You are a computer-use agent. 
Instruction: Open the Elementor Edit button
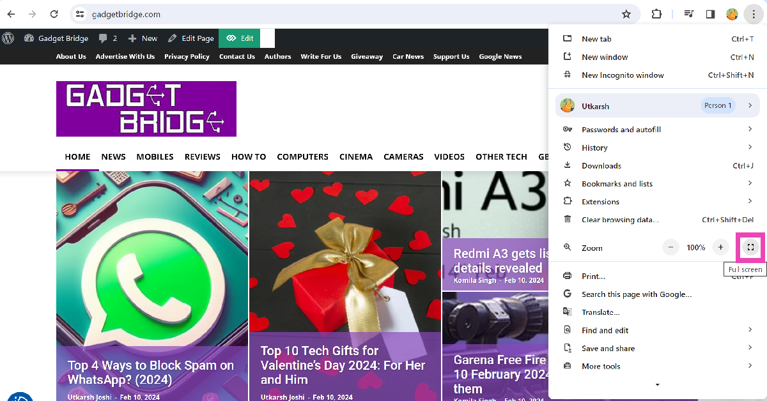tap(239, 38)
